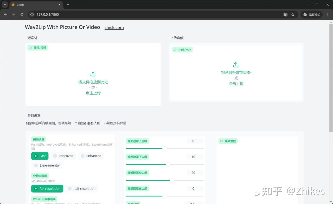Select the Experimental quality radio button
This screenshot has height=204, width=333.
(47, 165)
